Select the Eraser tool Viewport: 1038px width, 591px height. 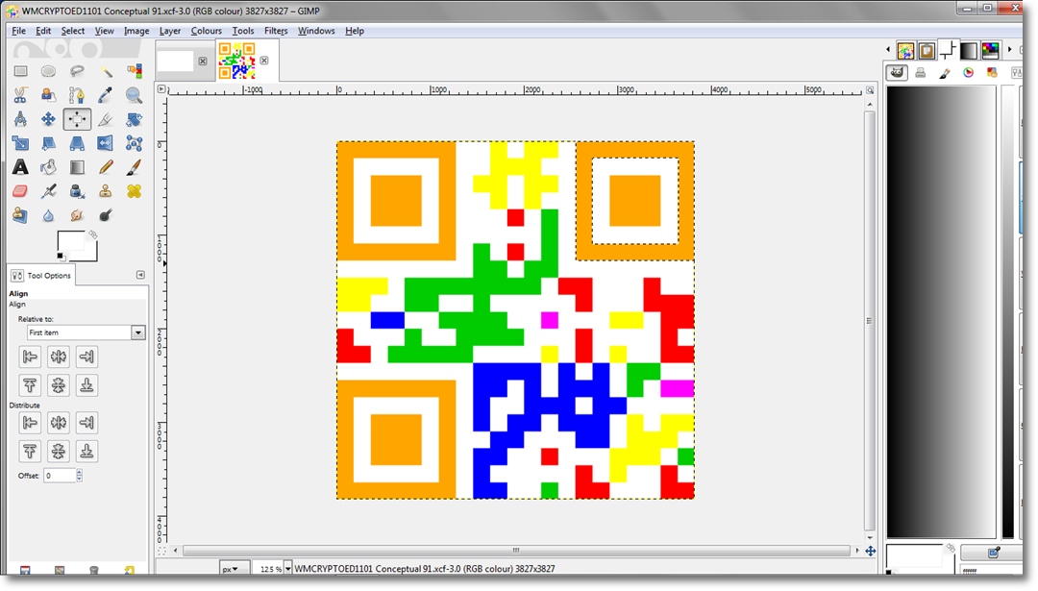point(20,191)
